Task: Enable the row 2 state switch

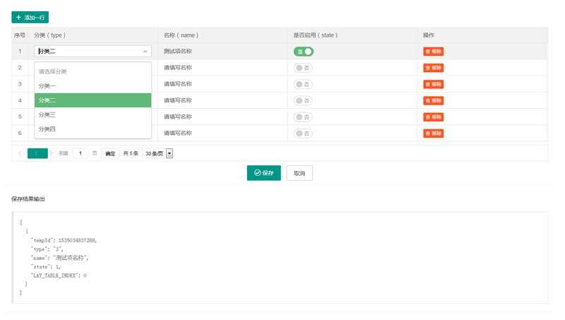Action: click(x=304, y=68)
